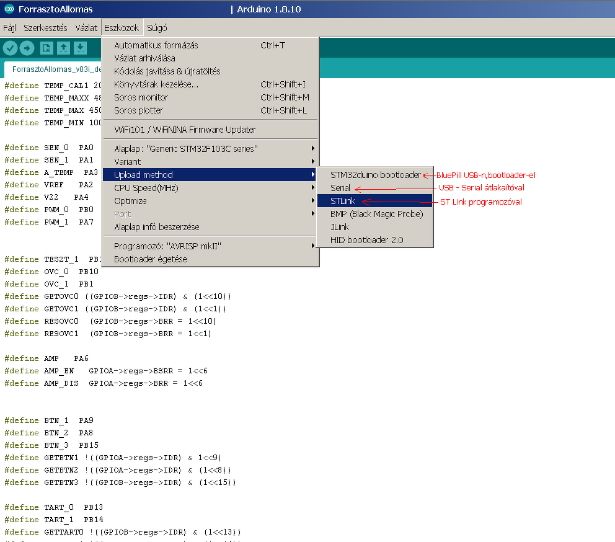
Task: Open the Súgó menu
Action: 157,28
